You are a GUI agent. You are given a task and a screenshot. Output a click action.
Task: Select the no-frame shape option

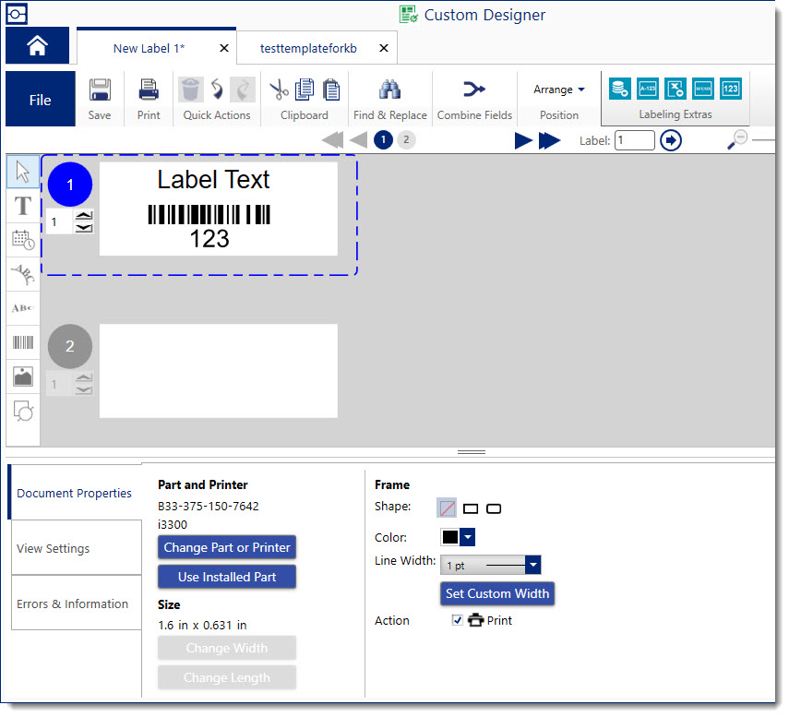click(x=447, y=508)
